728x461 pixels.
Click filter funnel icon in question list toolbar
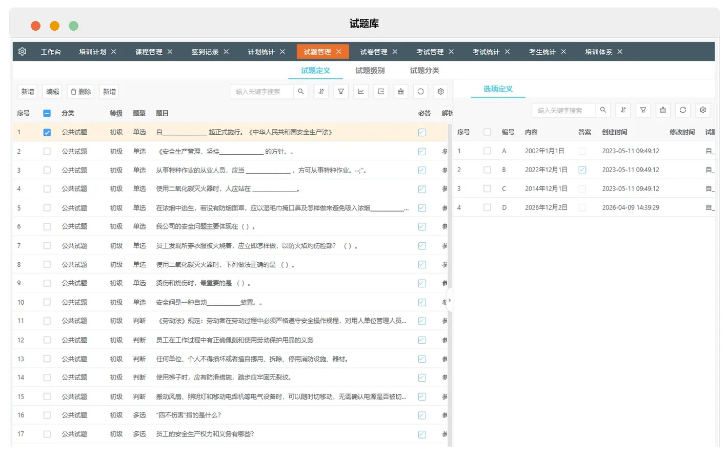click(341, 92)
